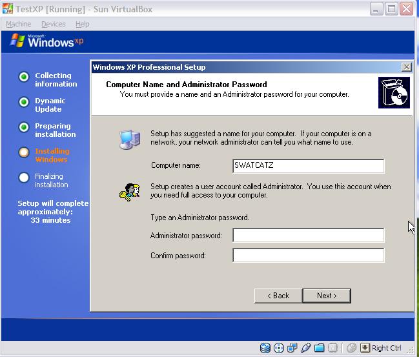Screen dimensions: 419x357
Task: Click the Finalizing installation step indicator
Action: 24,178
